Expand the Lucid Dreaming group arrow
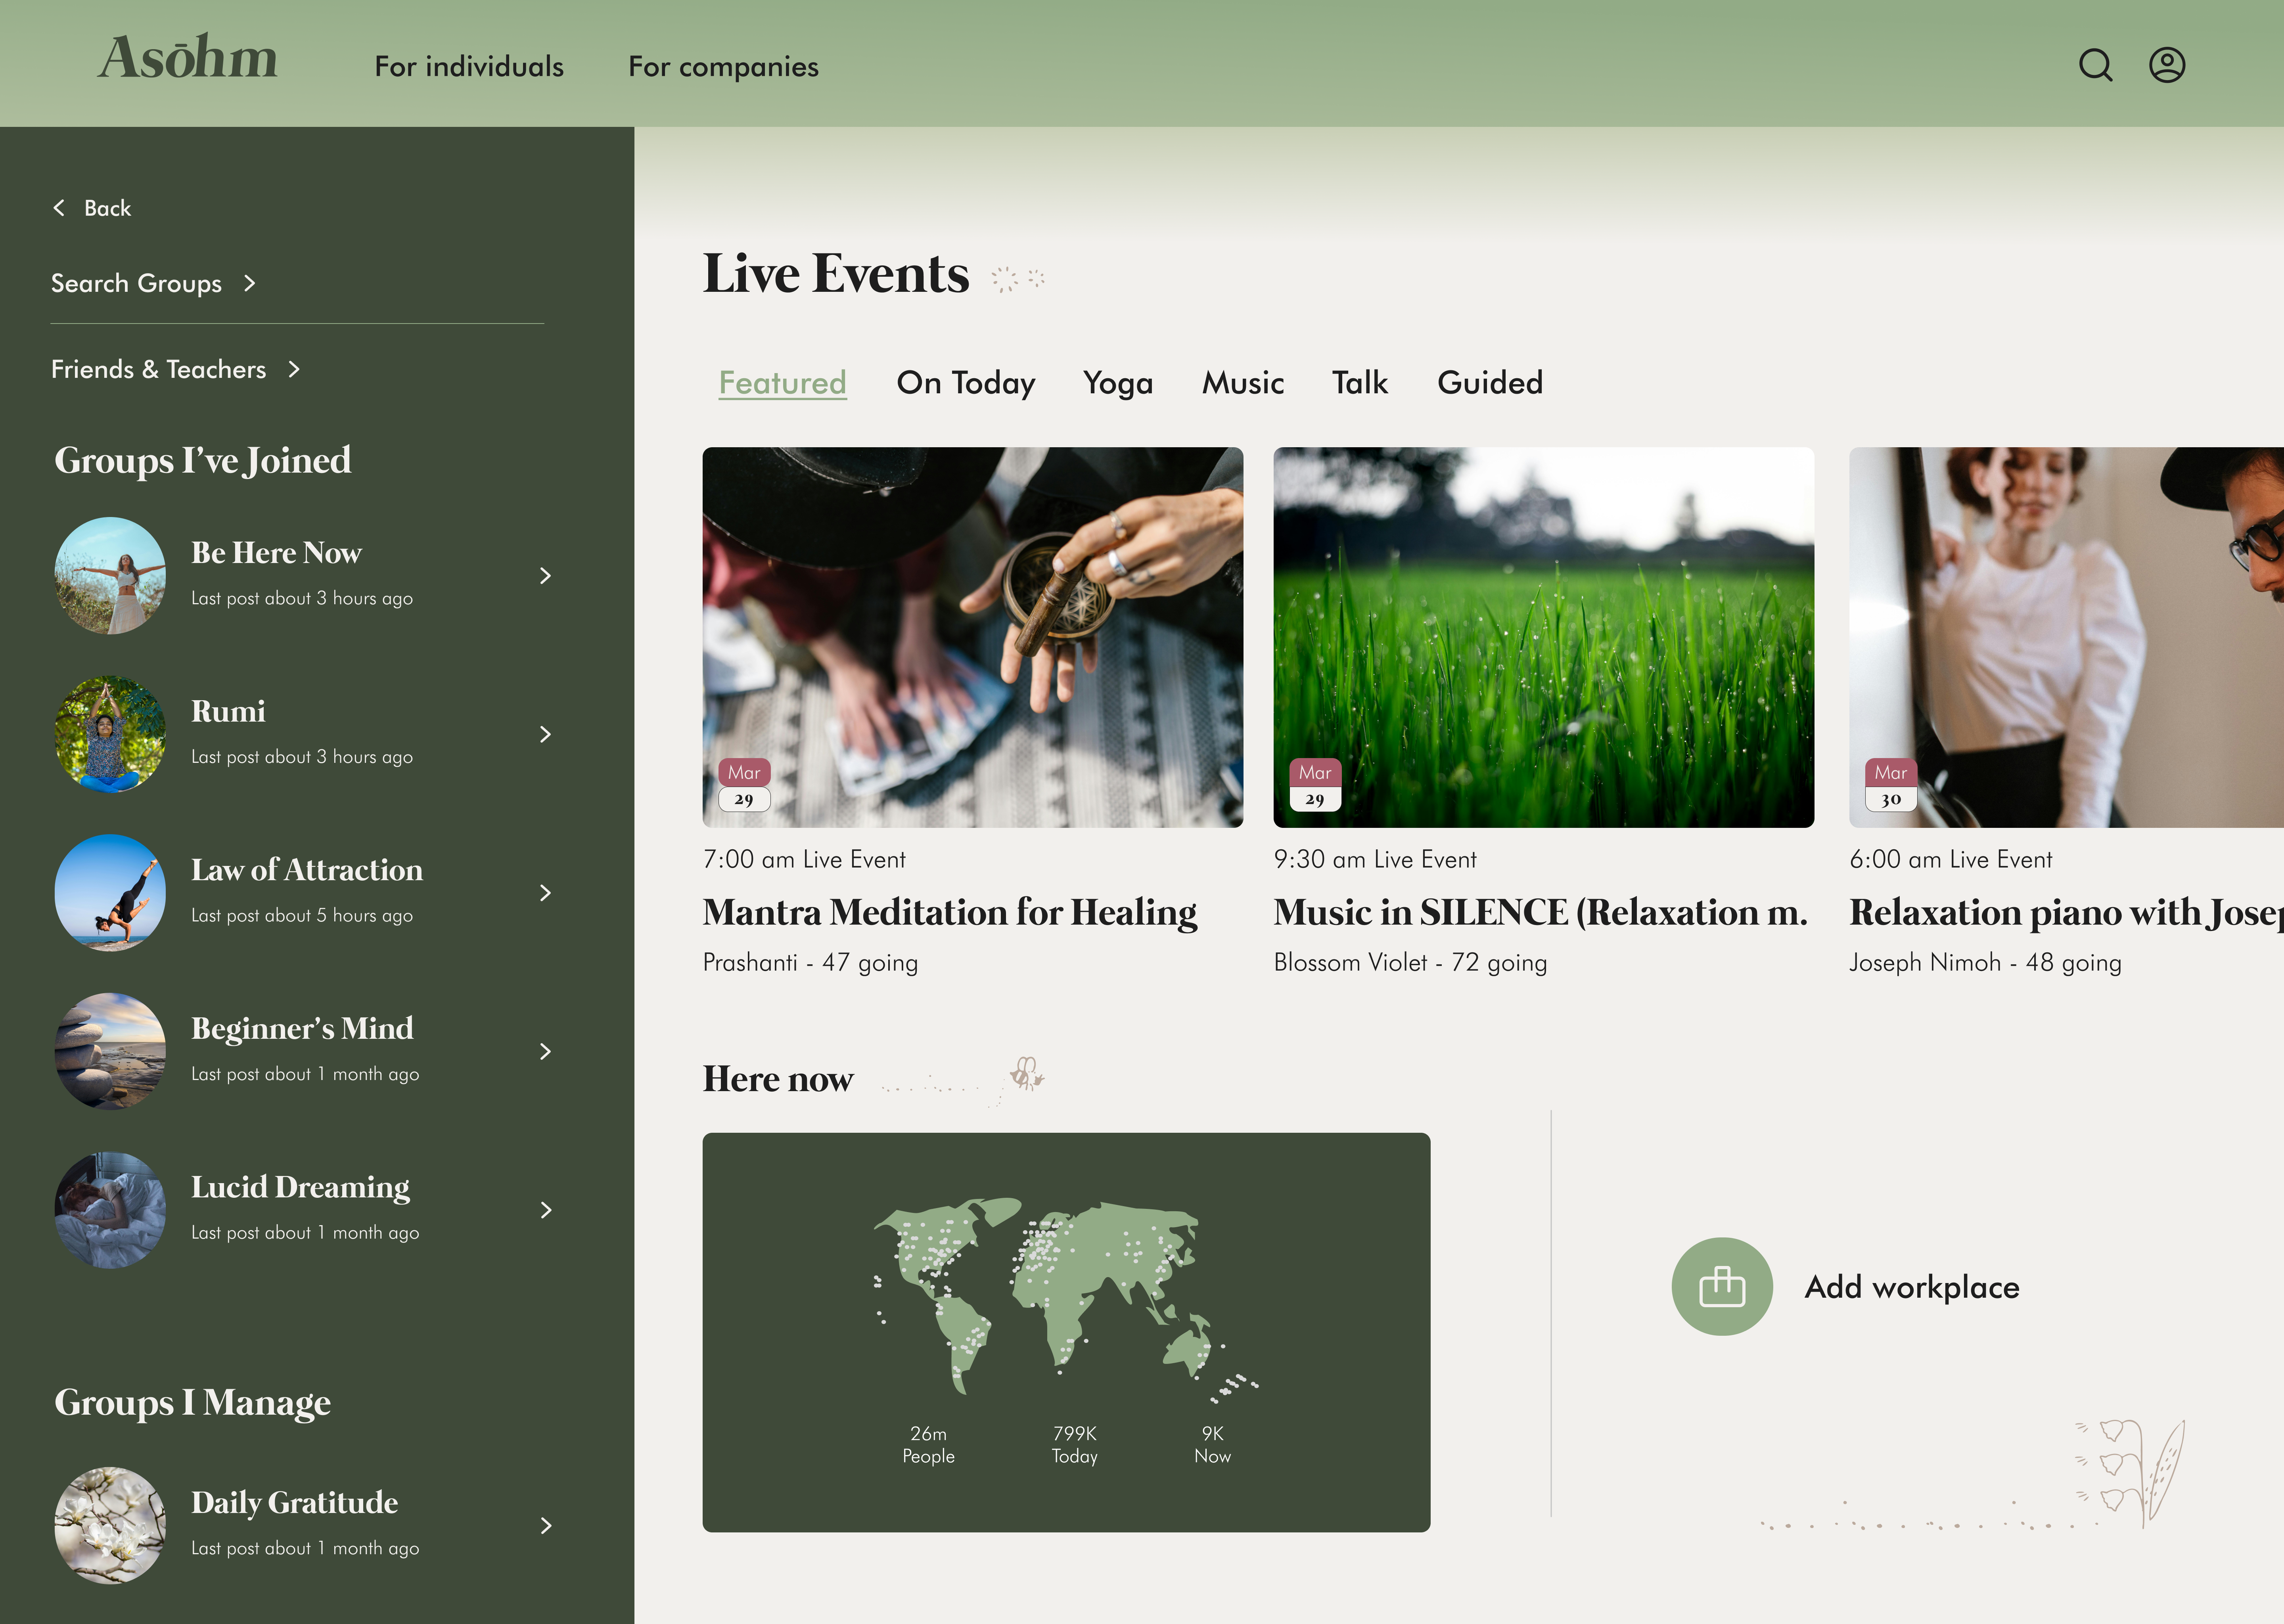 point(545,1210)
